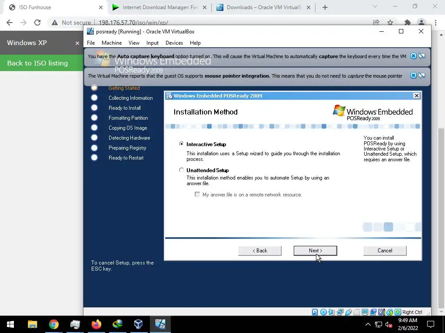Image resolution: width=445 pixels, height=333 pixels.
Task: Click the browser tab search chevron
Action: (375, 6)
